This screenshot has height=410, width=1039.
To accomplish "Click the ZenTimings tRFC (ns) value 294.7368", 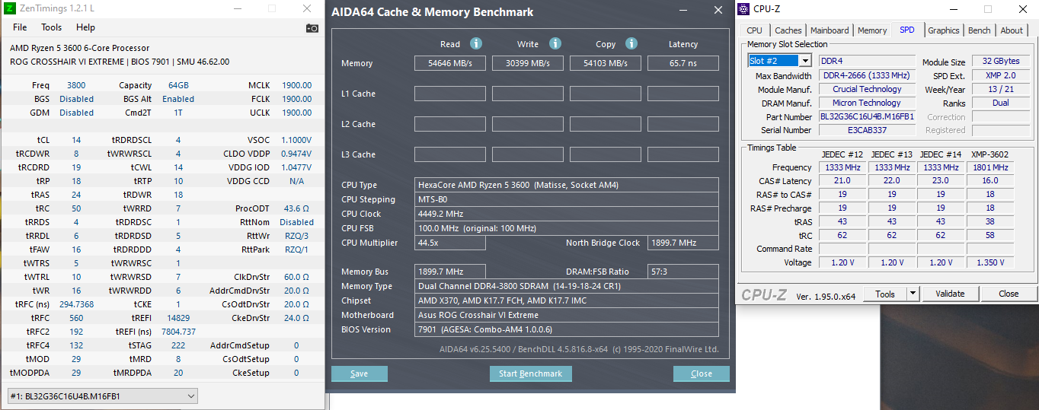I will (76, 304).
